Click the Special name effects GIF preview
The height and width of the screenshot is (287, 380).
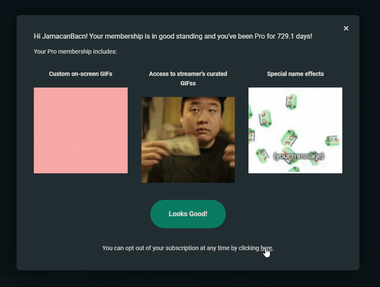[295, 130]
